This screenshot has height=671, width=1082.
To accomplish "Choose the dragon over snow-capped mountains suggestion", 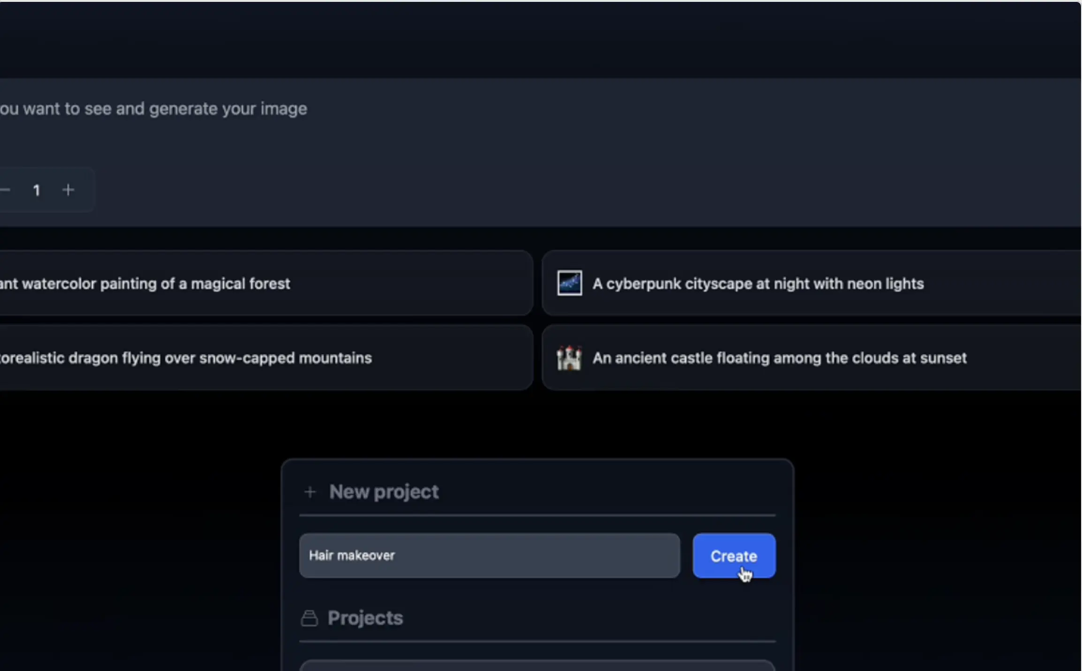I will click(266, 358).
